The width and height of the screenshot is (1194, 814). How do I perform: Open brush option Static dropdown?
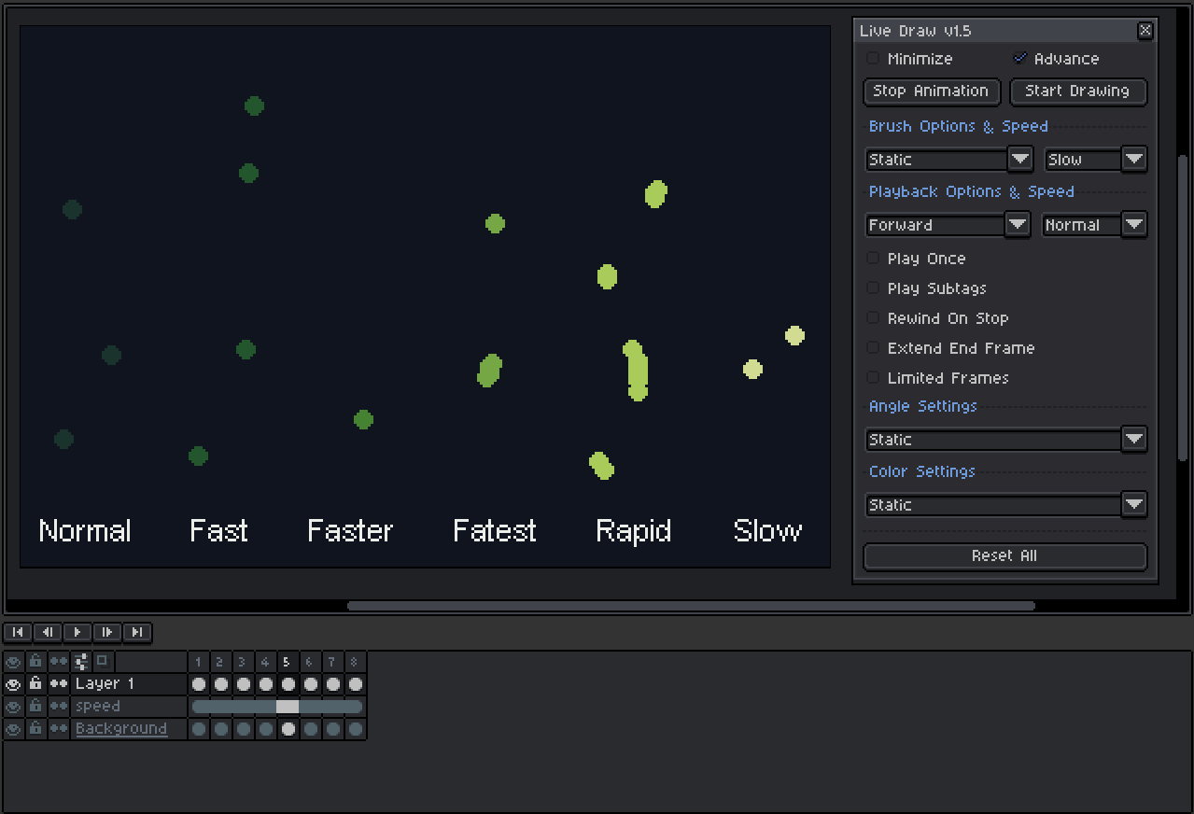tap(948, 160)
